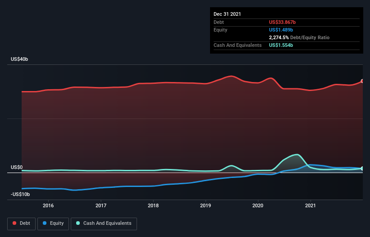Screen dimensions: 370x237
Task: Click the -US$10b axis label
Action: pyautogui.click(x=20, y=194)
